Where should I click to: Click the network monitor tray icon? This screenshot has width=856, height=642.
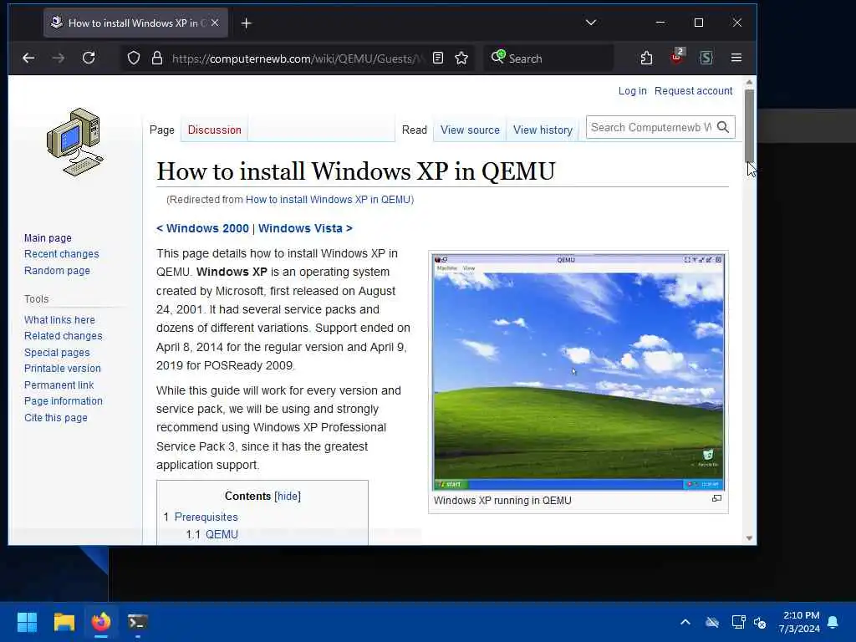point(738,622)
